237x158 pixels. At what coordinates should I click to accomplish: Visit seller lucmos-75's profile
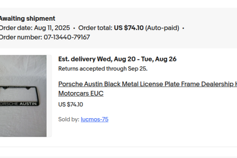point(95,119)
